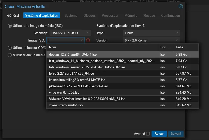Sort ISO list by Taille column

185,47
